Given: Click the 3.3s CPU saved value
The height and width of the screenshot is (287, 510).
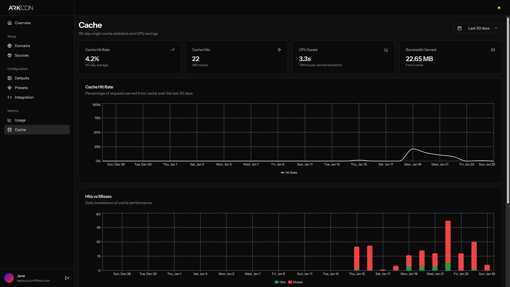Looking at the screenshot, I should point(305,59).
